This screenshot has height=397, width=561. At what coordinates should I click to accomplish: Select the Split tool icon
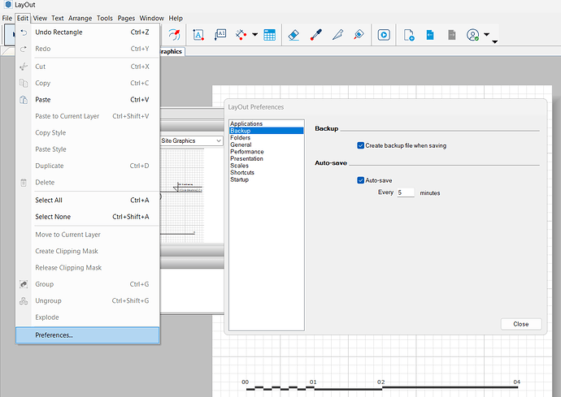[x=337, y=35]
